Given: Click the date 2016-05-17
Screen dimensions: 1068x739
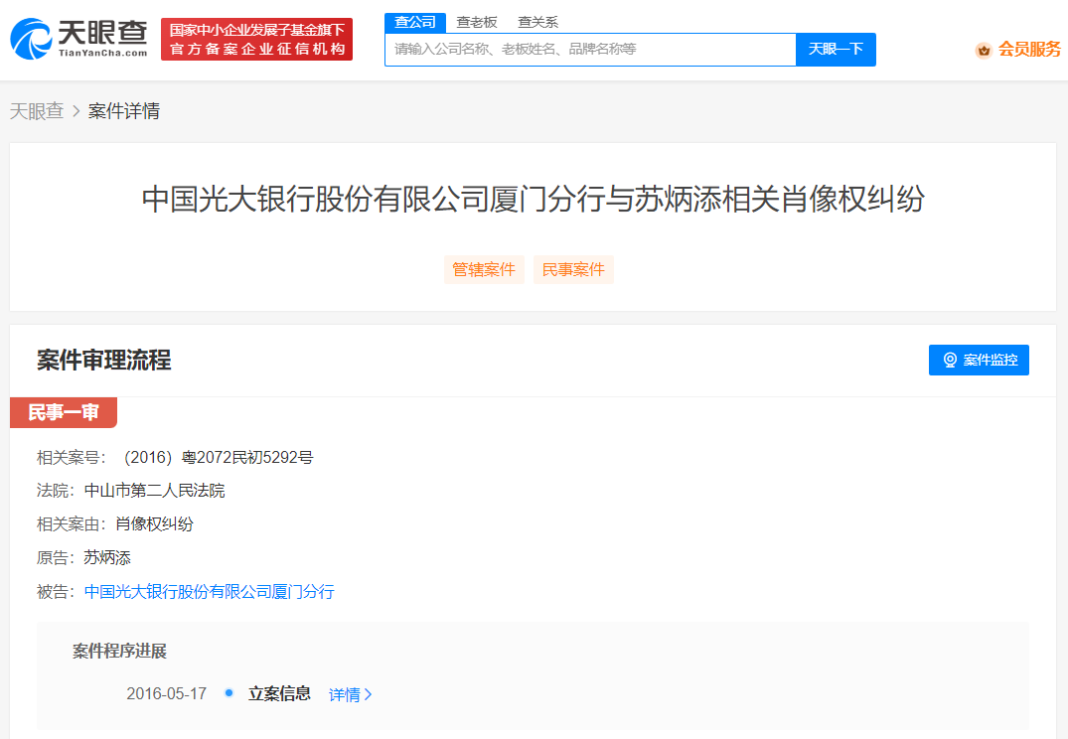Looking at the screenshot, I should point(167,693).
